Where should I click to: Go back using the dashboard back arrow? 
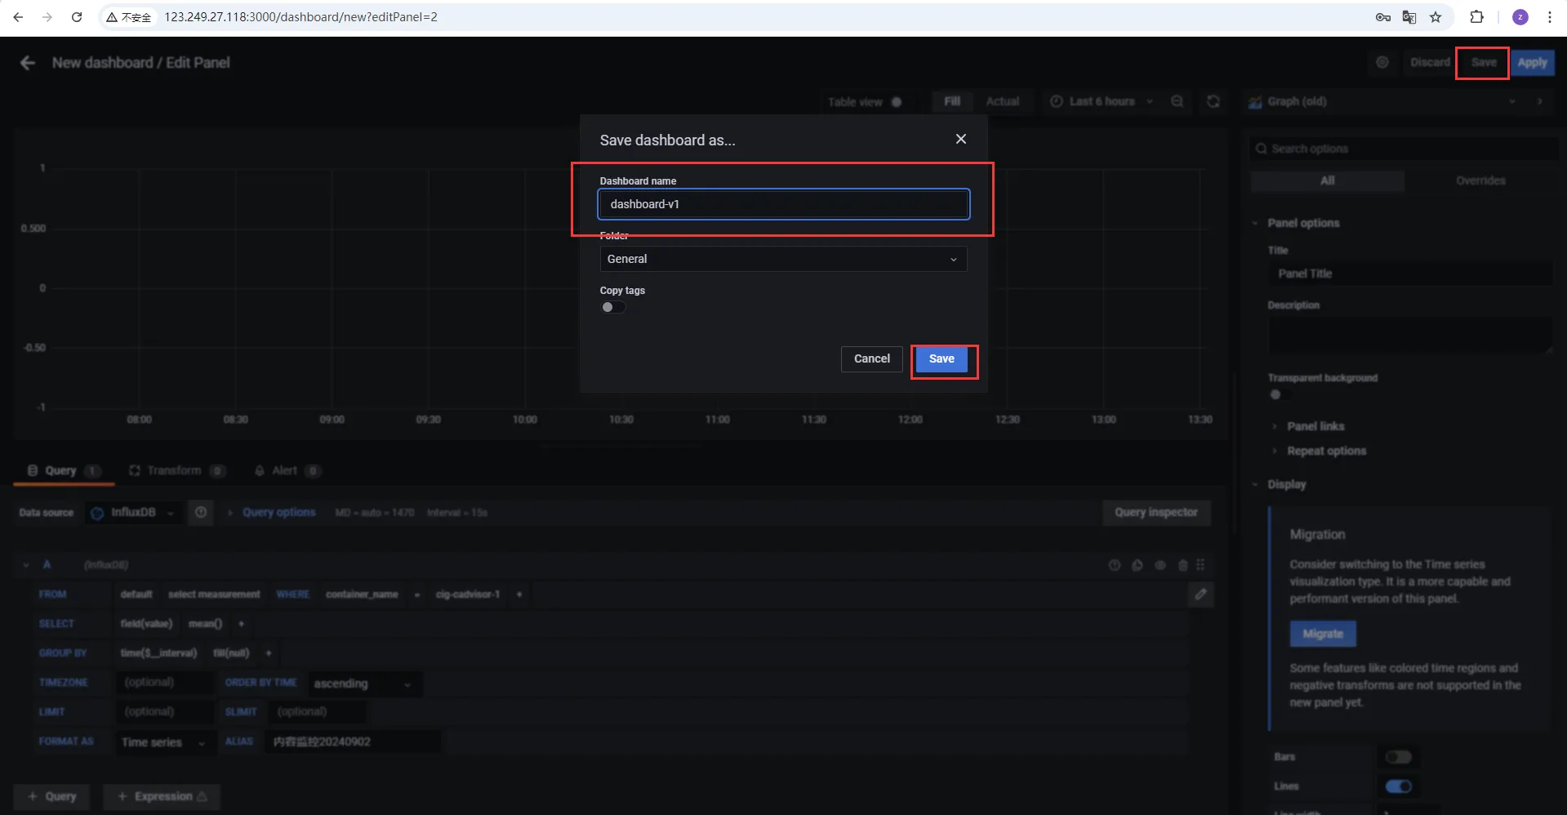click(x=28, y=63)
